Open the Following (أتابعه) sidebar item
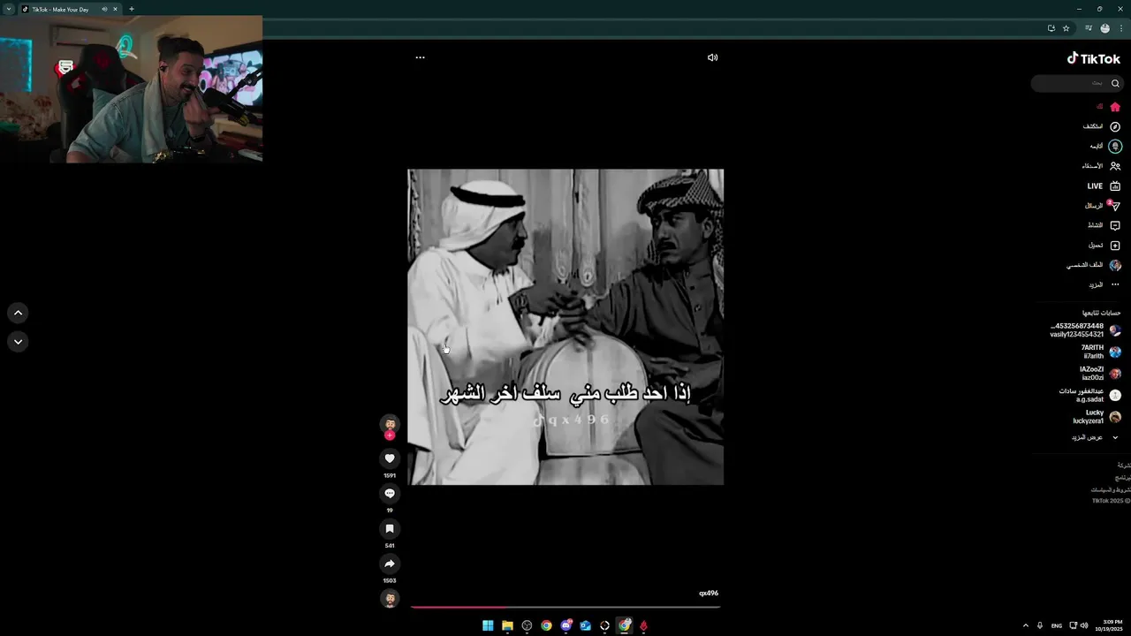Viewport: 1131px width, 636px height. [1105, 146]
